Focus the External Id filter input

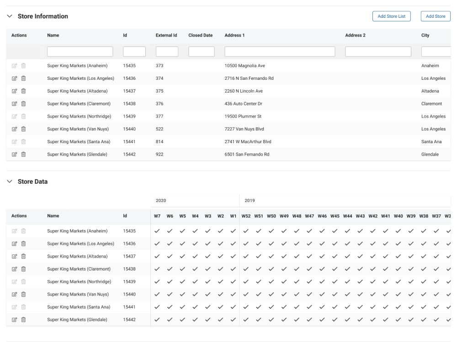tap(167, 52)
